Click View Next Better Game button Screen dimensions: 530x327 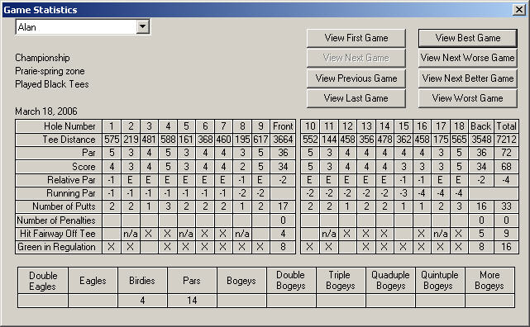point(468,78)
